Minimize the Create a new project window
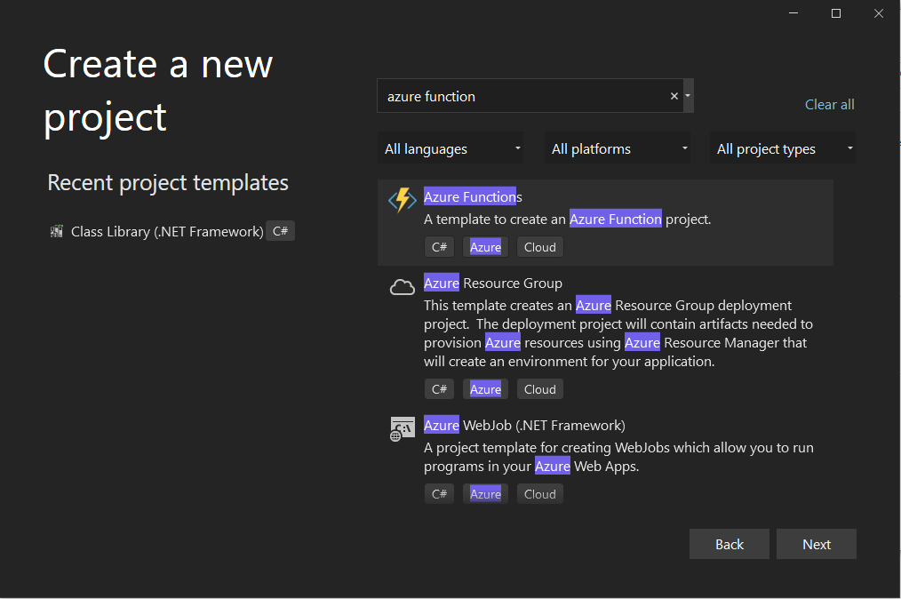 pyautogui.click(x=793, y=12)
